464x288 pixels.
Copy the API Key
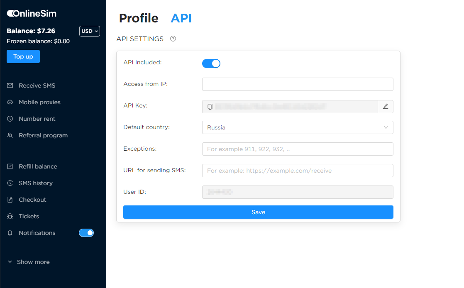[210, 107]
